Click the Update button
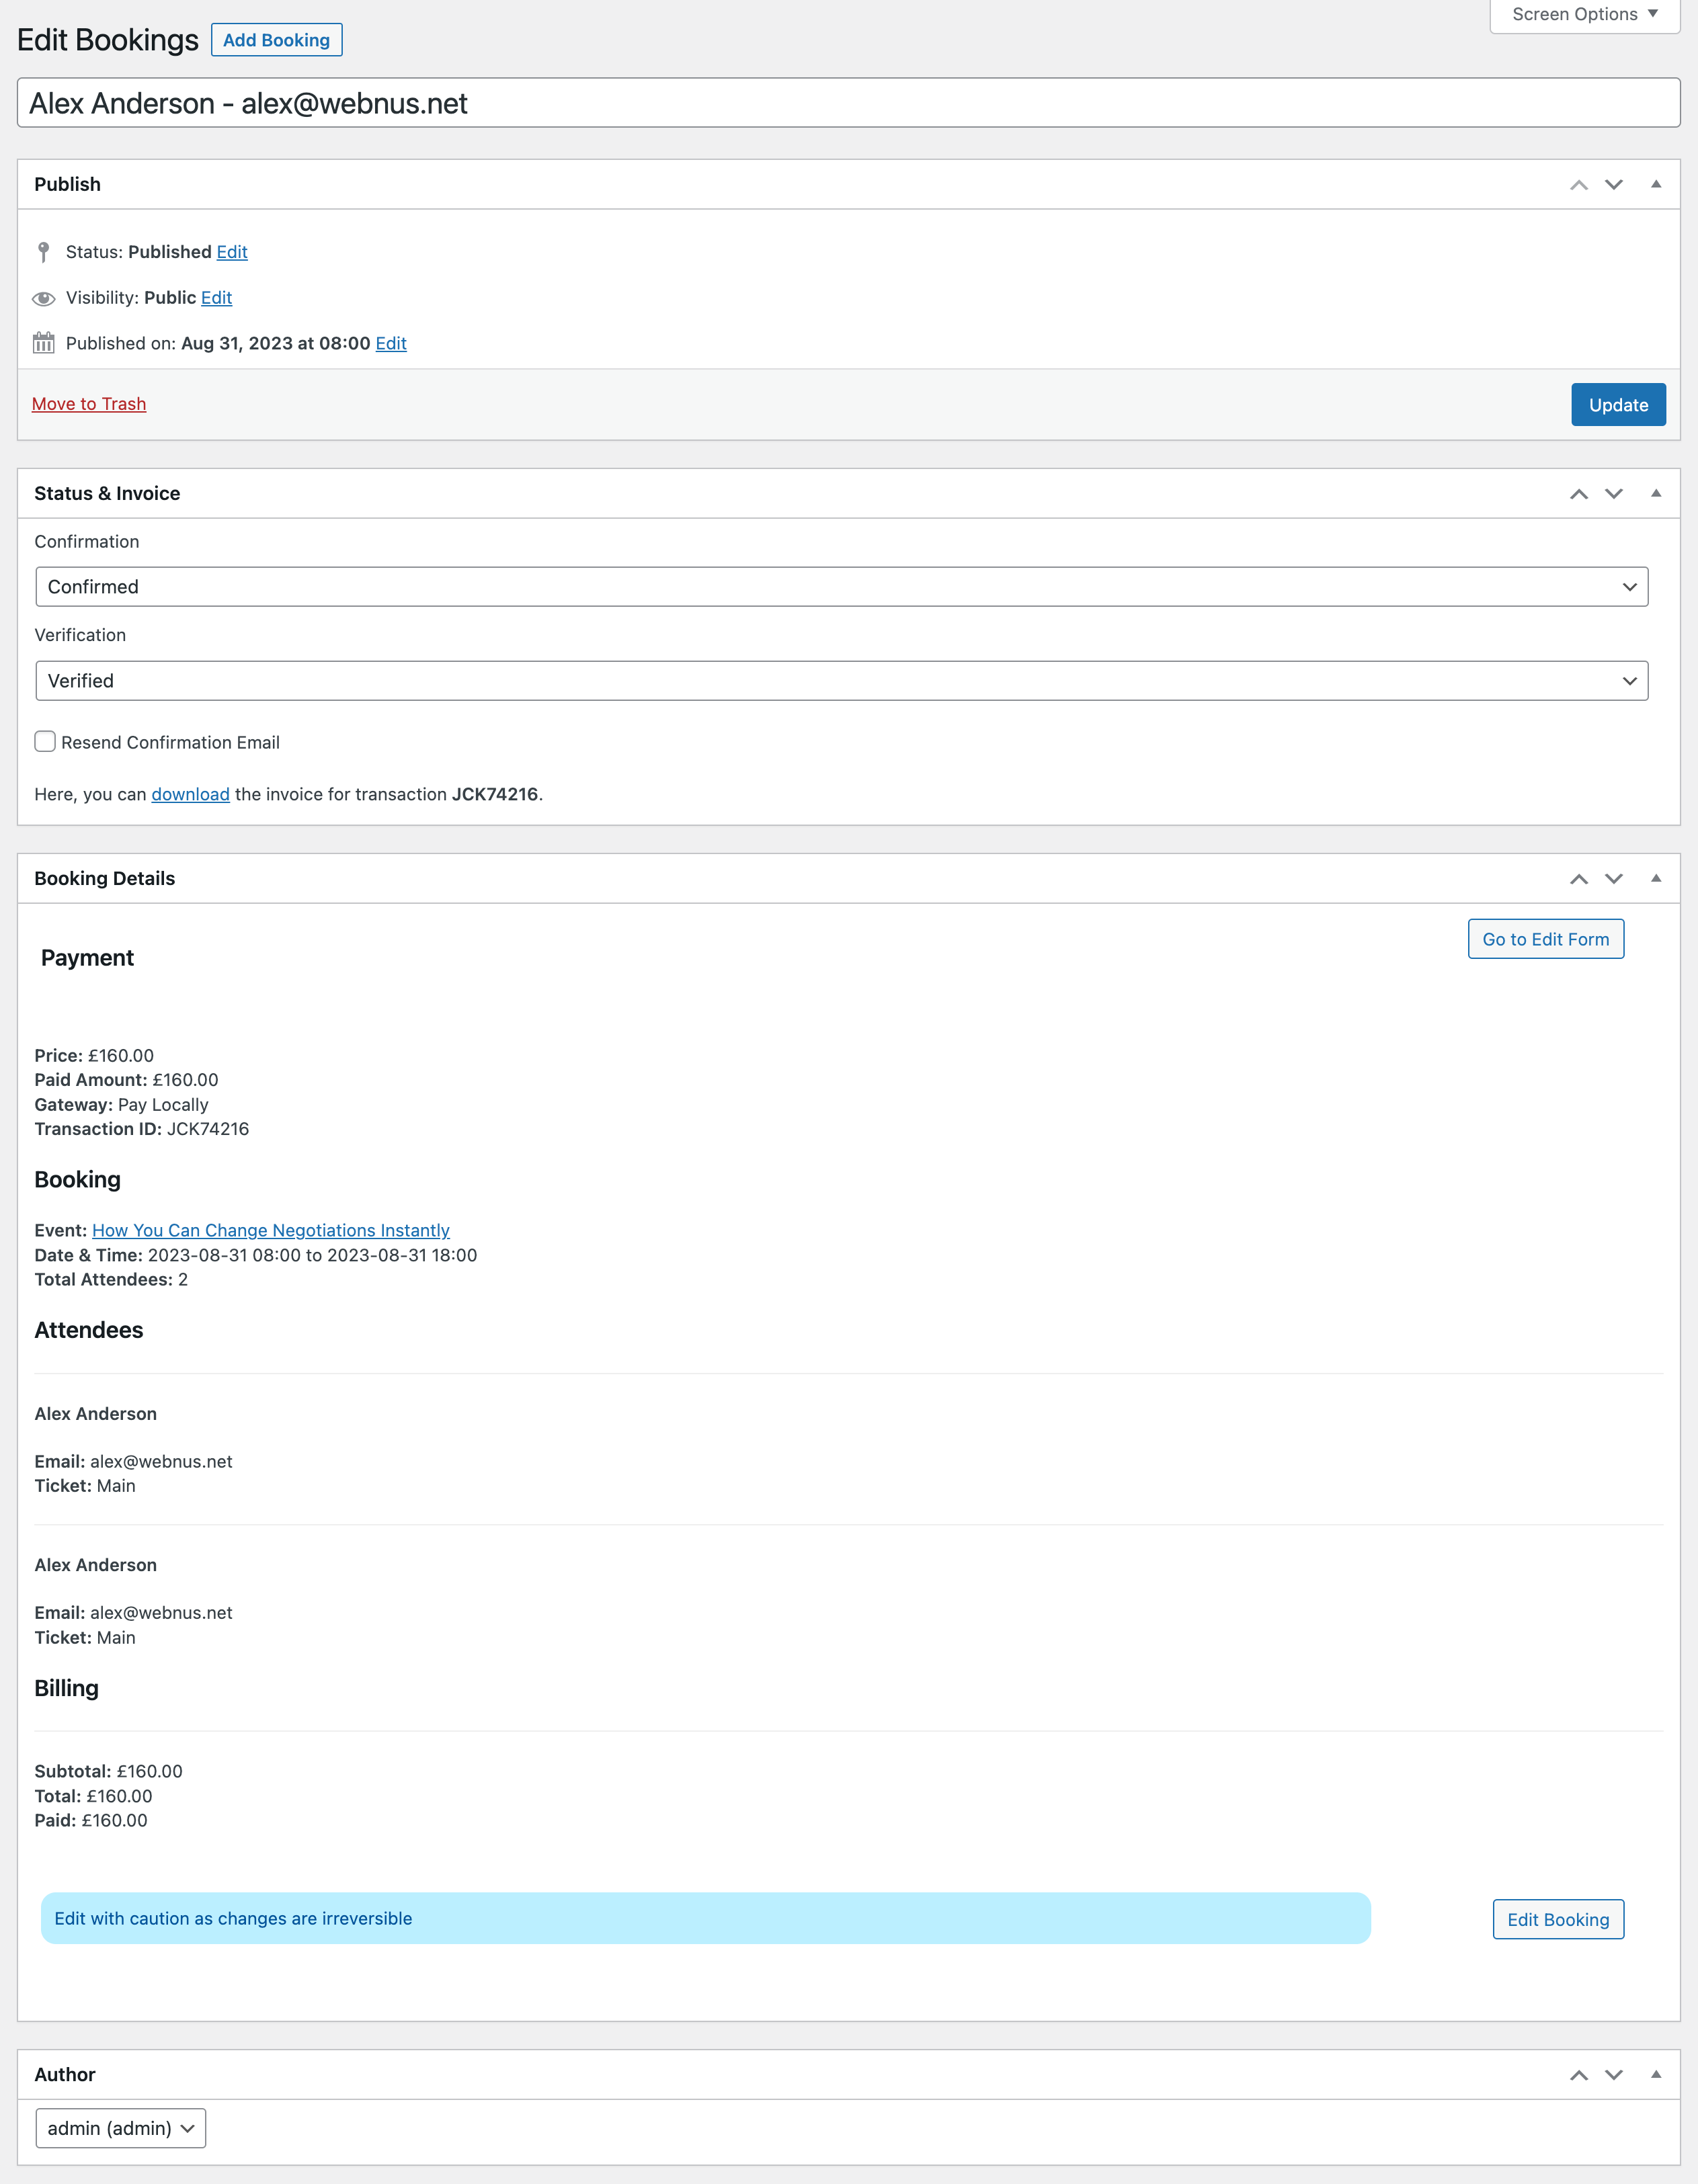The width and height of the screenshot is (1698, 2184). pyautogui.click(x=1617, y=405)
